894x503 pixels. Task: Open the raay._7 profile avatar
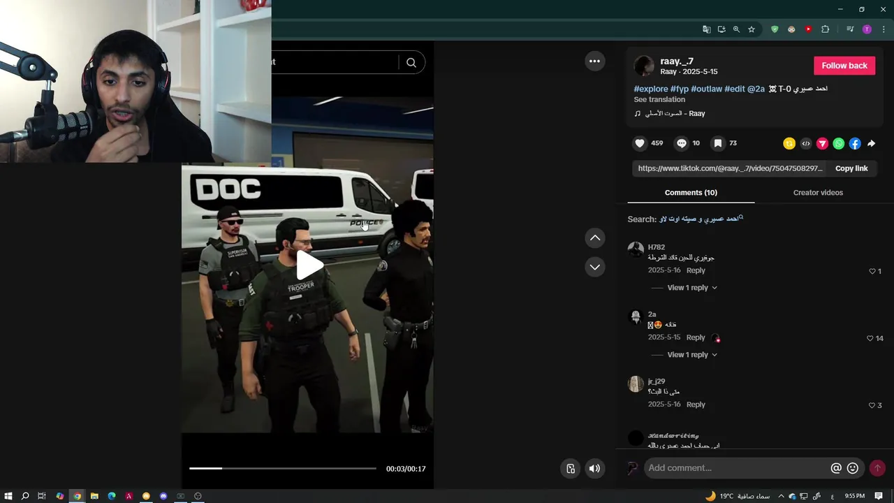coord(644,66)
